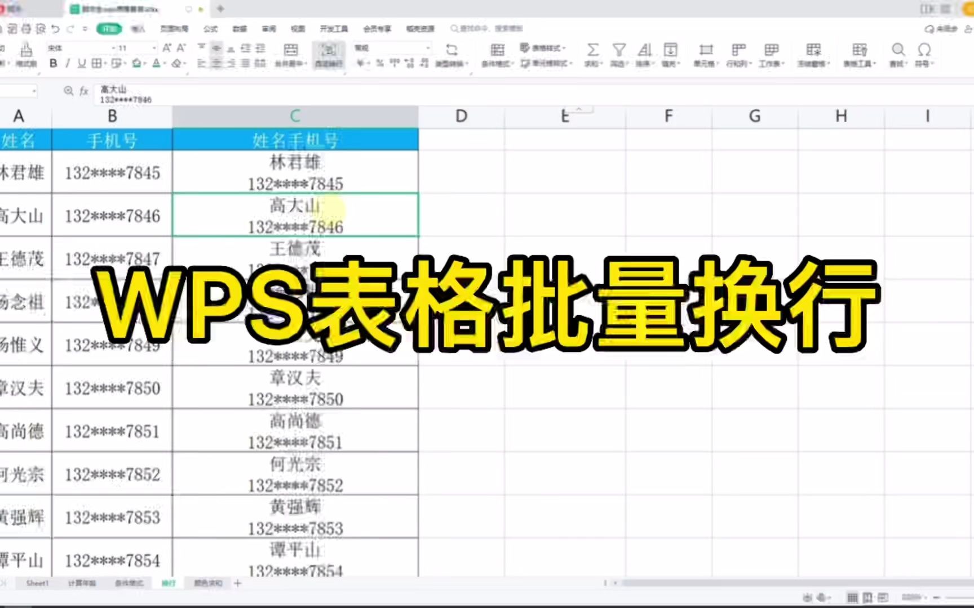Open the Page Layout ribbon tab

174,29
